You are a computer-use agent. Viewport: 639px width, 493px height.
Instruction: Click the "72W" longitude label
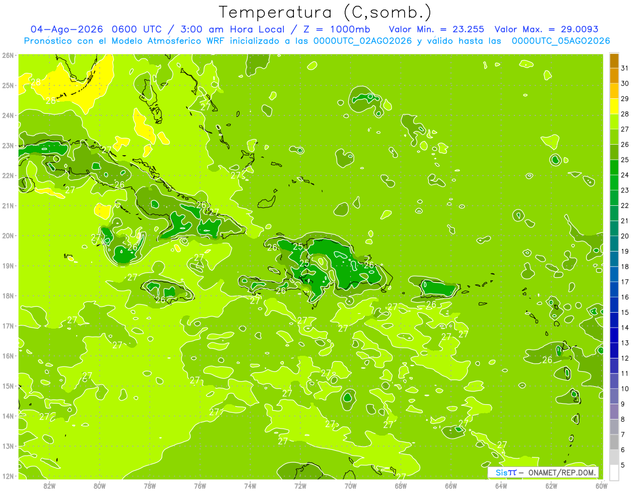pyautogui.click(x=300, y=486)
